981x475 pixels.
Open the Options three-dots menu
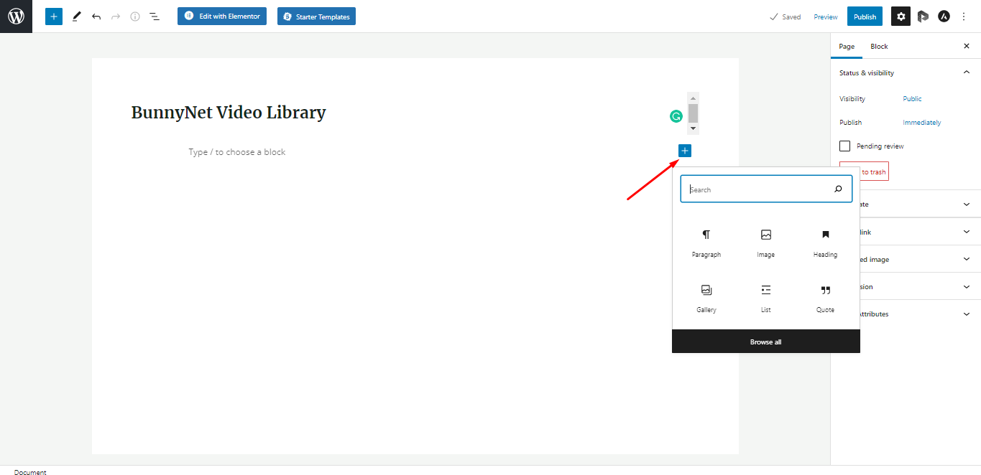pos(964,17)
